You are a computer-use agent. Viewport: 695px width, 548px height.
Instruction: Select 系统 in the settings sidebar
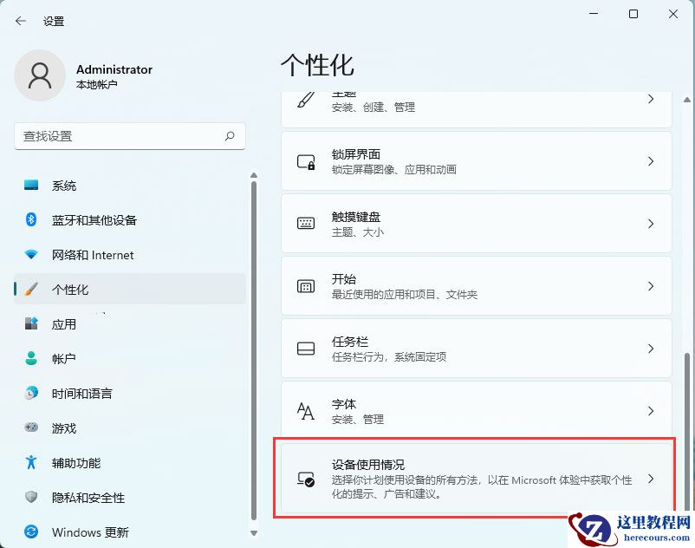point(87,186)
